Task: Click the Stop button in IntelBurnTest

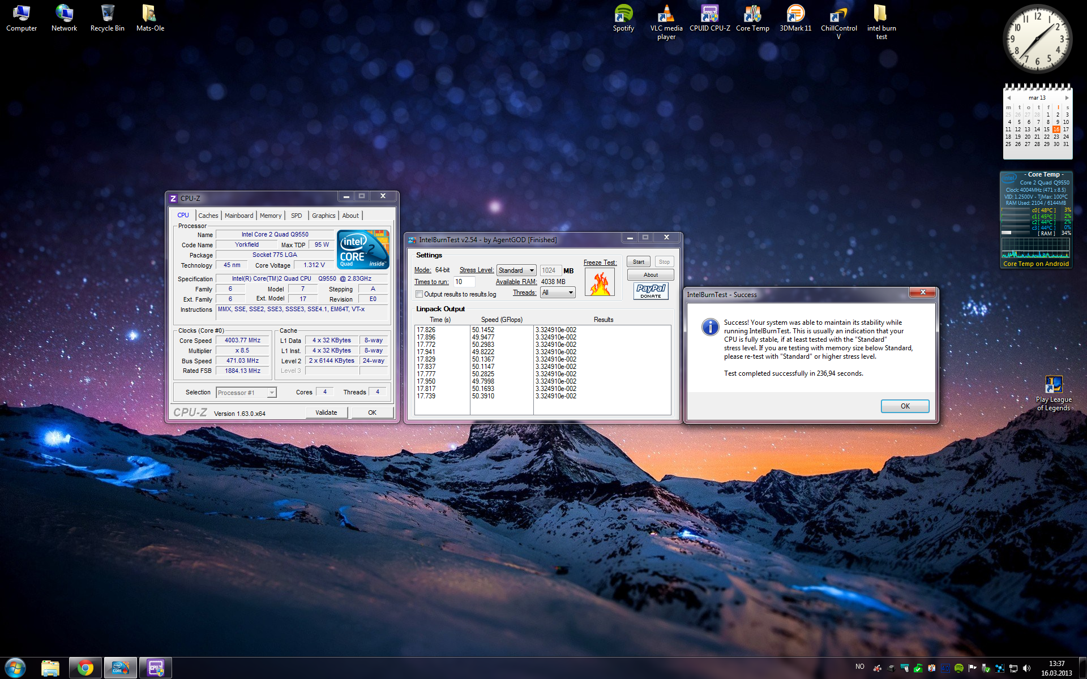Action: coord(664,262)
